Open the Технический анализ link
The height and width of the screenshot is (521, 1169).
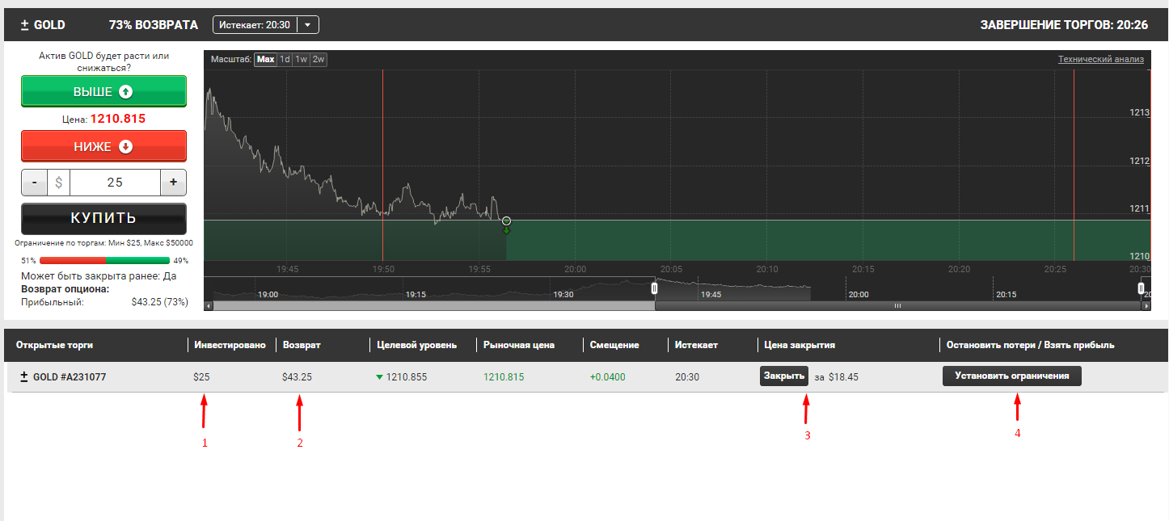[x=1100, y=59]
